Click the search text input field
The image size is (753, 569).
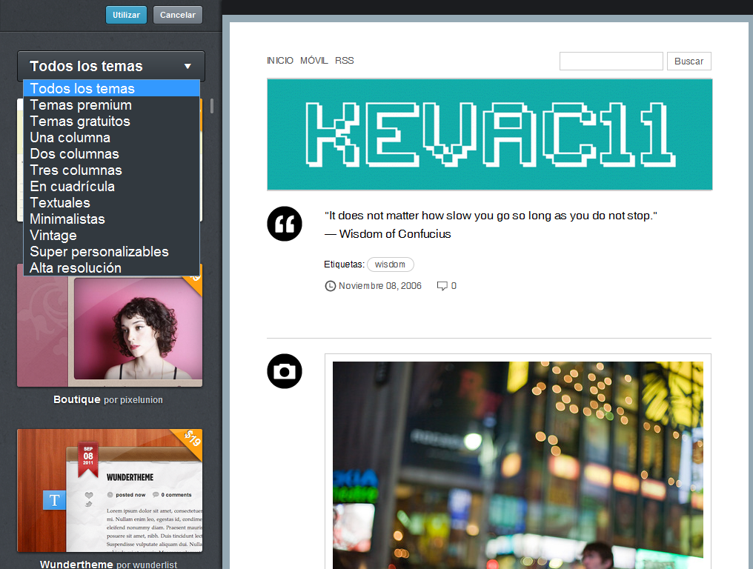[611, 61]
